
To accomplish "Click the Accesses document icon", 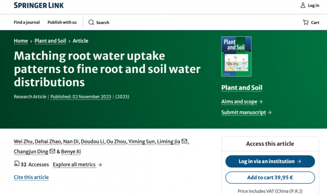I will click(17, 163).
